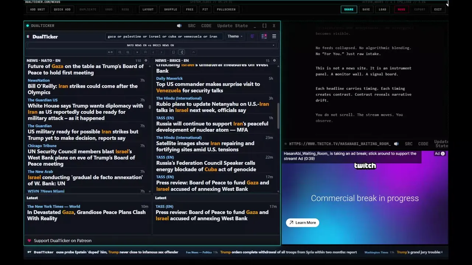Click the next right arrow icon
Screen dimensions: 472x265
tap(162, 52)
